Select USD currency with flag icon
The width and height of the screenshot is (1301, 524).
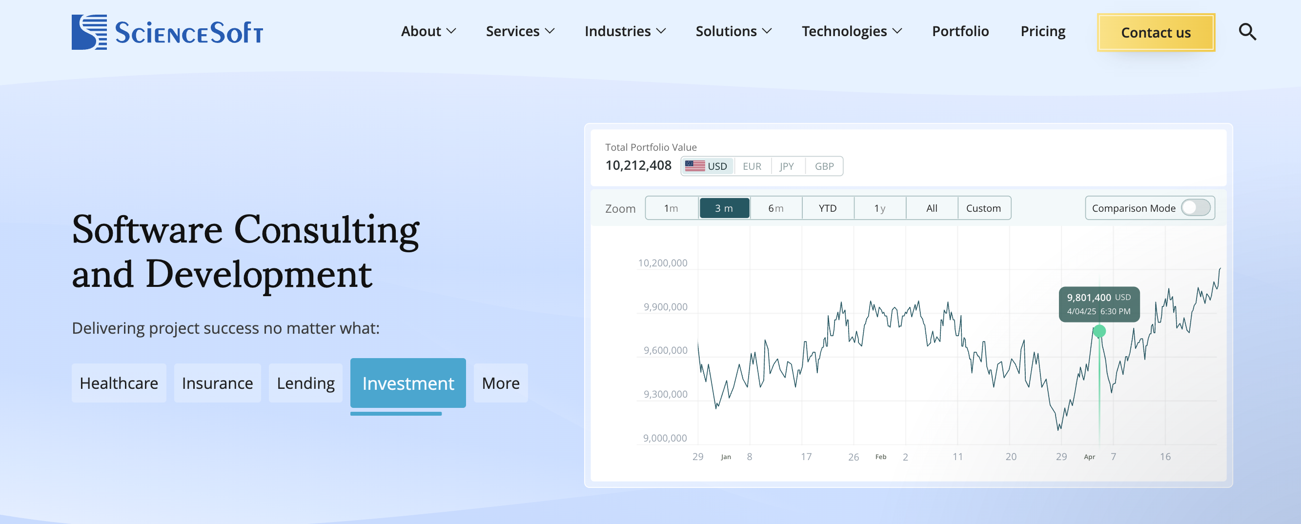[x=707, y=166]
